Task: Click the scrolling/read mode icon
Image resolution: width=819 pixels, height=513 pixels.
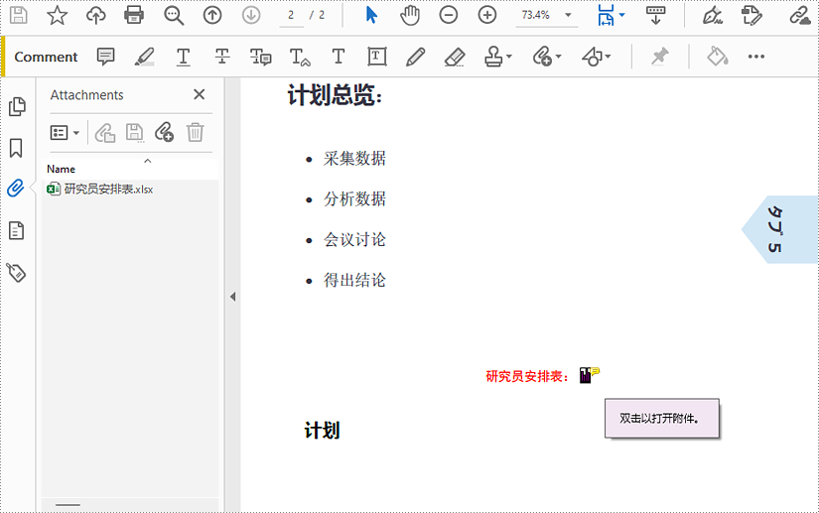Action: 655,15
